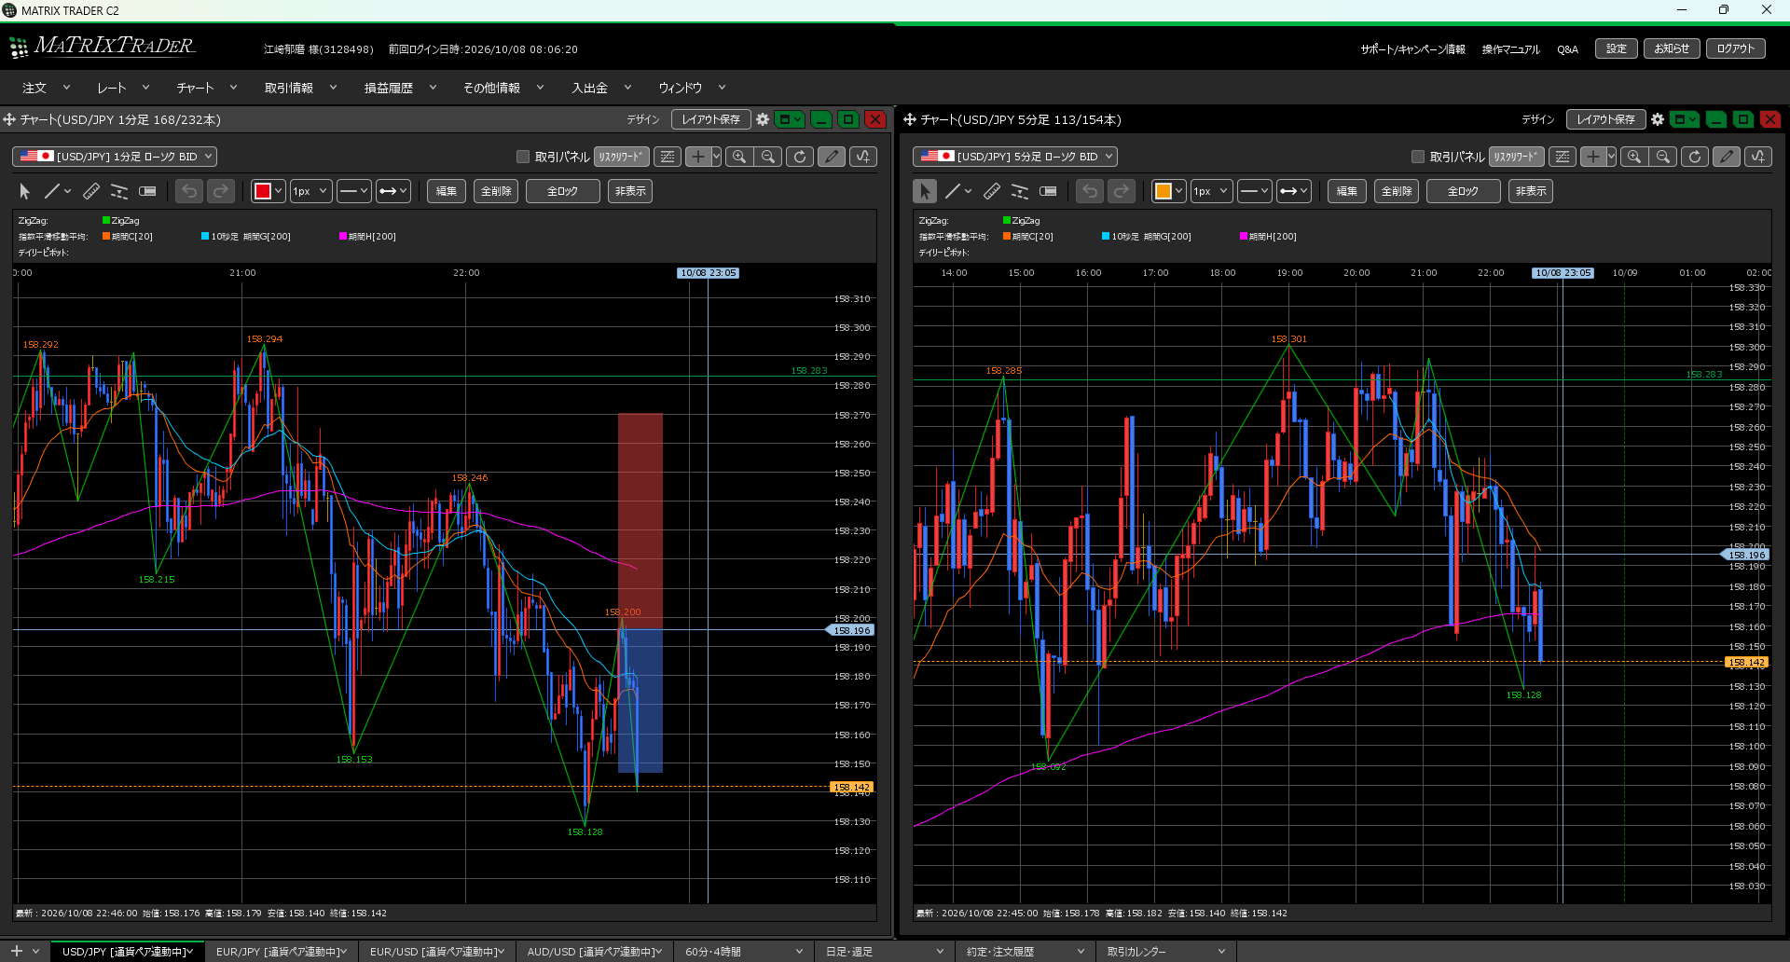The width and height of the screenshot is (1790, 962).
Task: Enable 取引パネル checkbox in 5分足 chart
Action: click(1418, 157)
